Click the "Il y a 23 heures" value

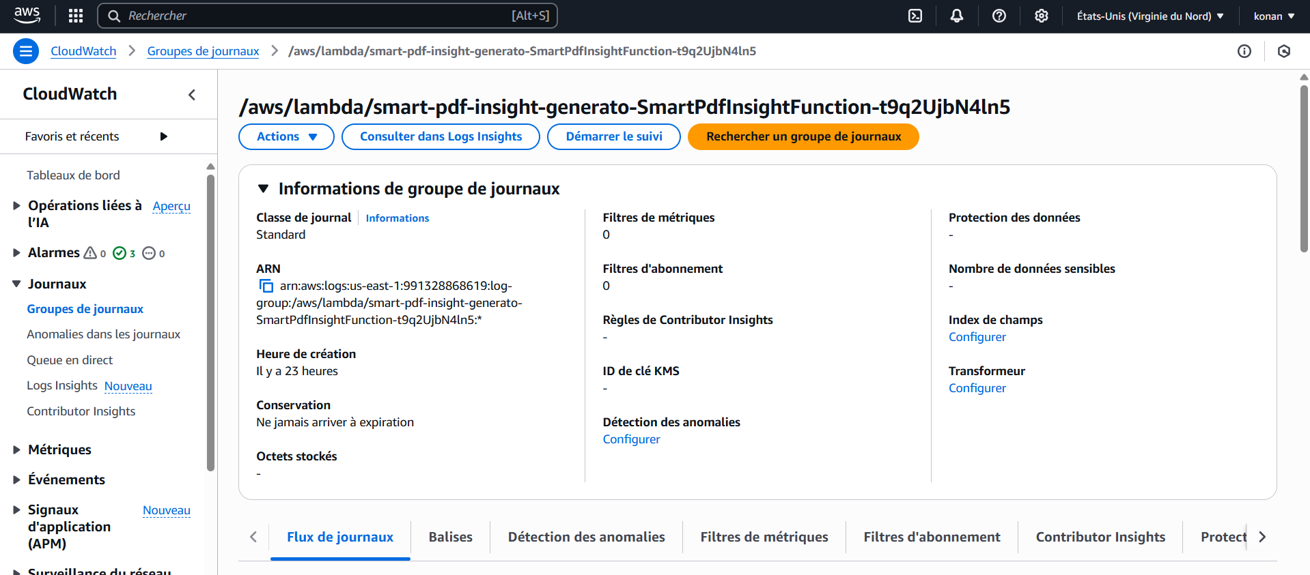coord(297,371)
